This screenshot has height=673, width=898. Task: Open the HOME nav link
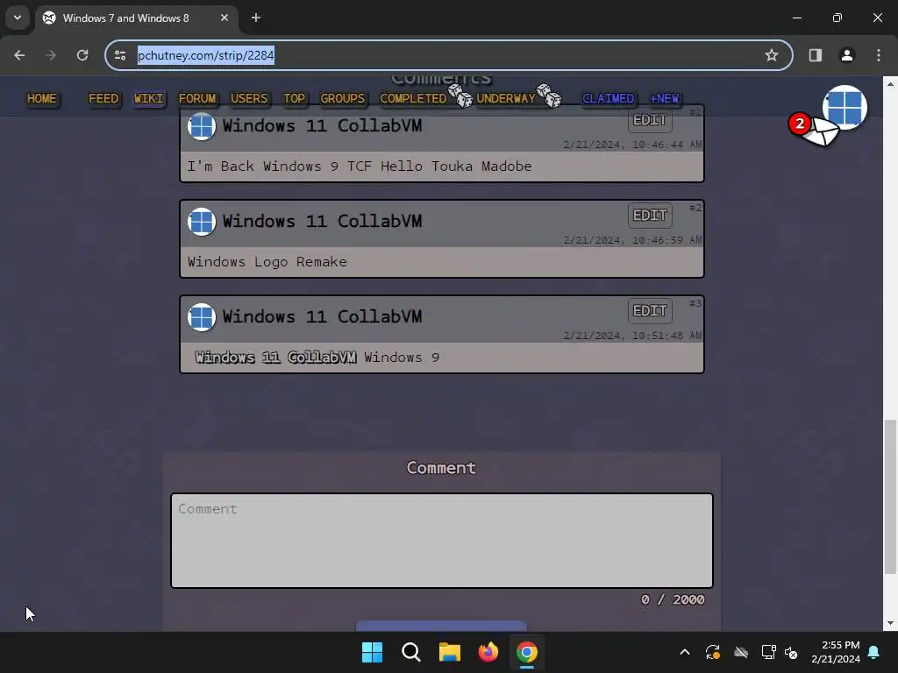tap(42, 98)
